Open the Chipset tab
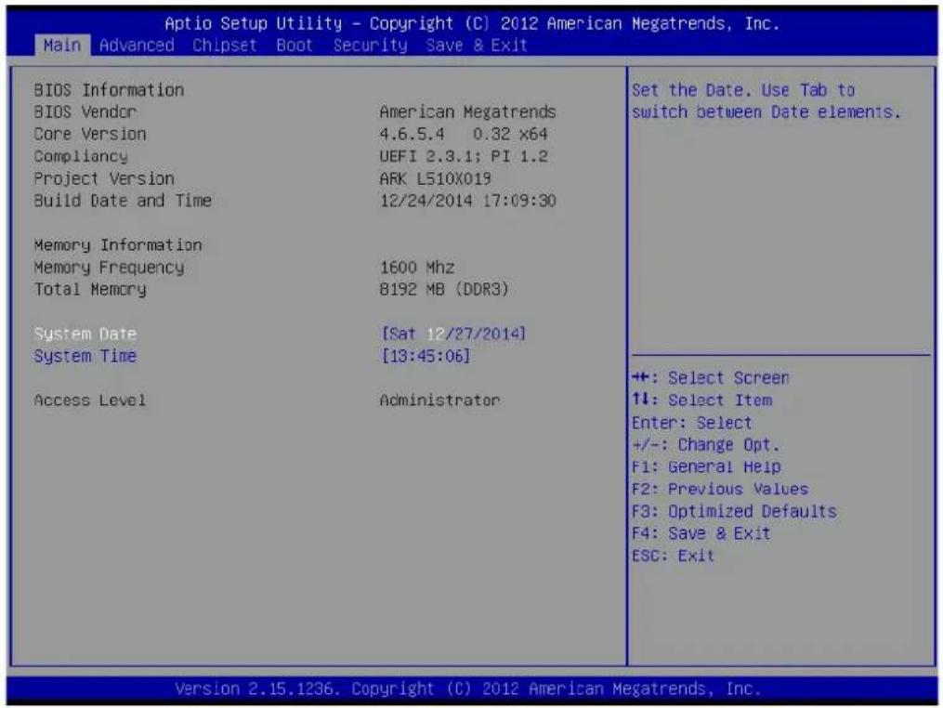The height and width of the screenshot is (708, 943). pyautogui.click(x=224, y=46)
